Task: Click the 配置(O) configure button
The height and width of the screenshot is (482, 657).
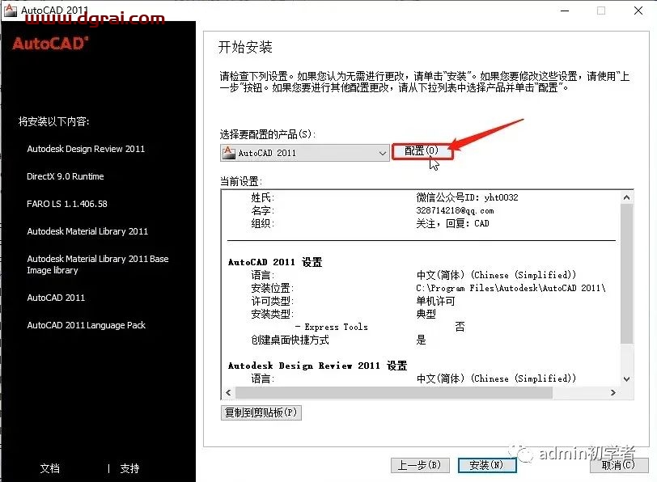Action: point(422,151)
